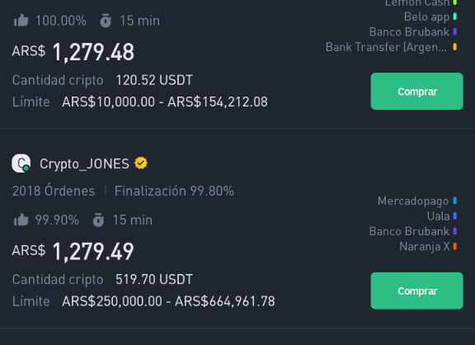Image resolution: width=475 pixels, height=345 pixels.
Task: Click the Comprar button for price 1,279.48
Action: pyautogui.click(x=416, y=92)
